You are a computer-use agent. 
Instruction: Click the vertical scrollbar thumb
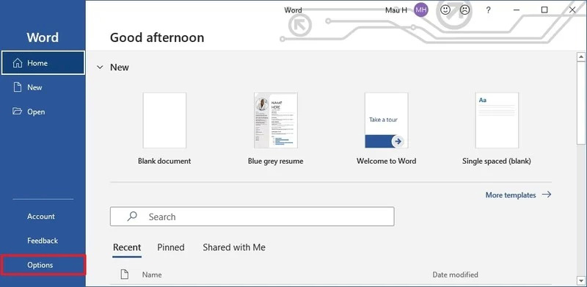point(581,103)
